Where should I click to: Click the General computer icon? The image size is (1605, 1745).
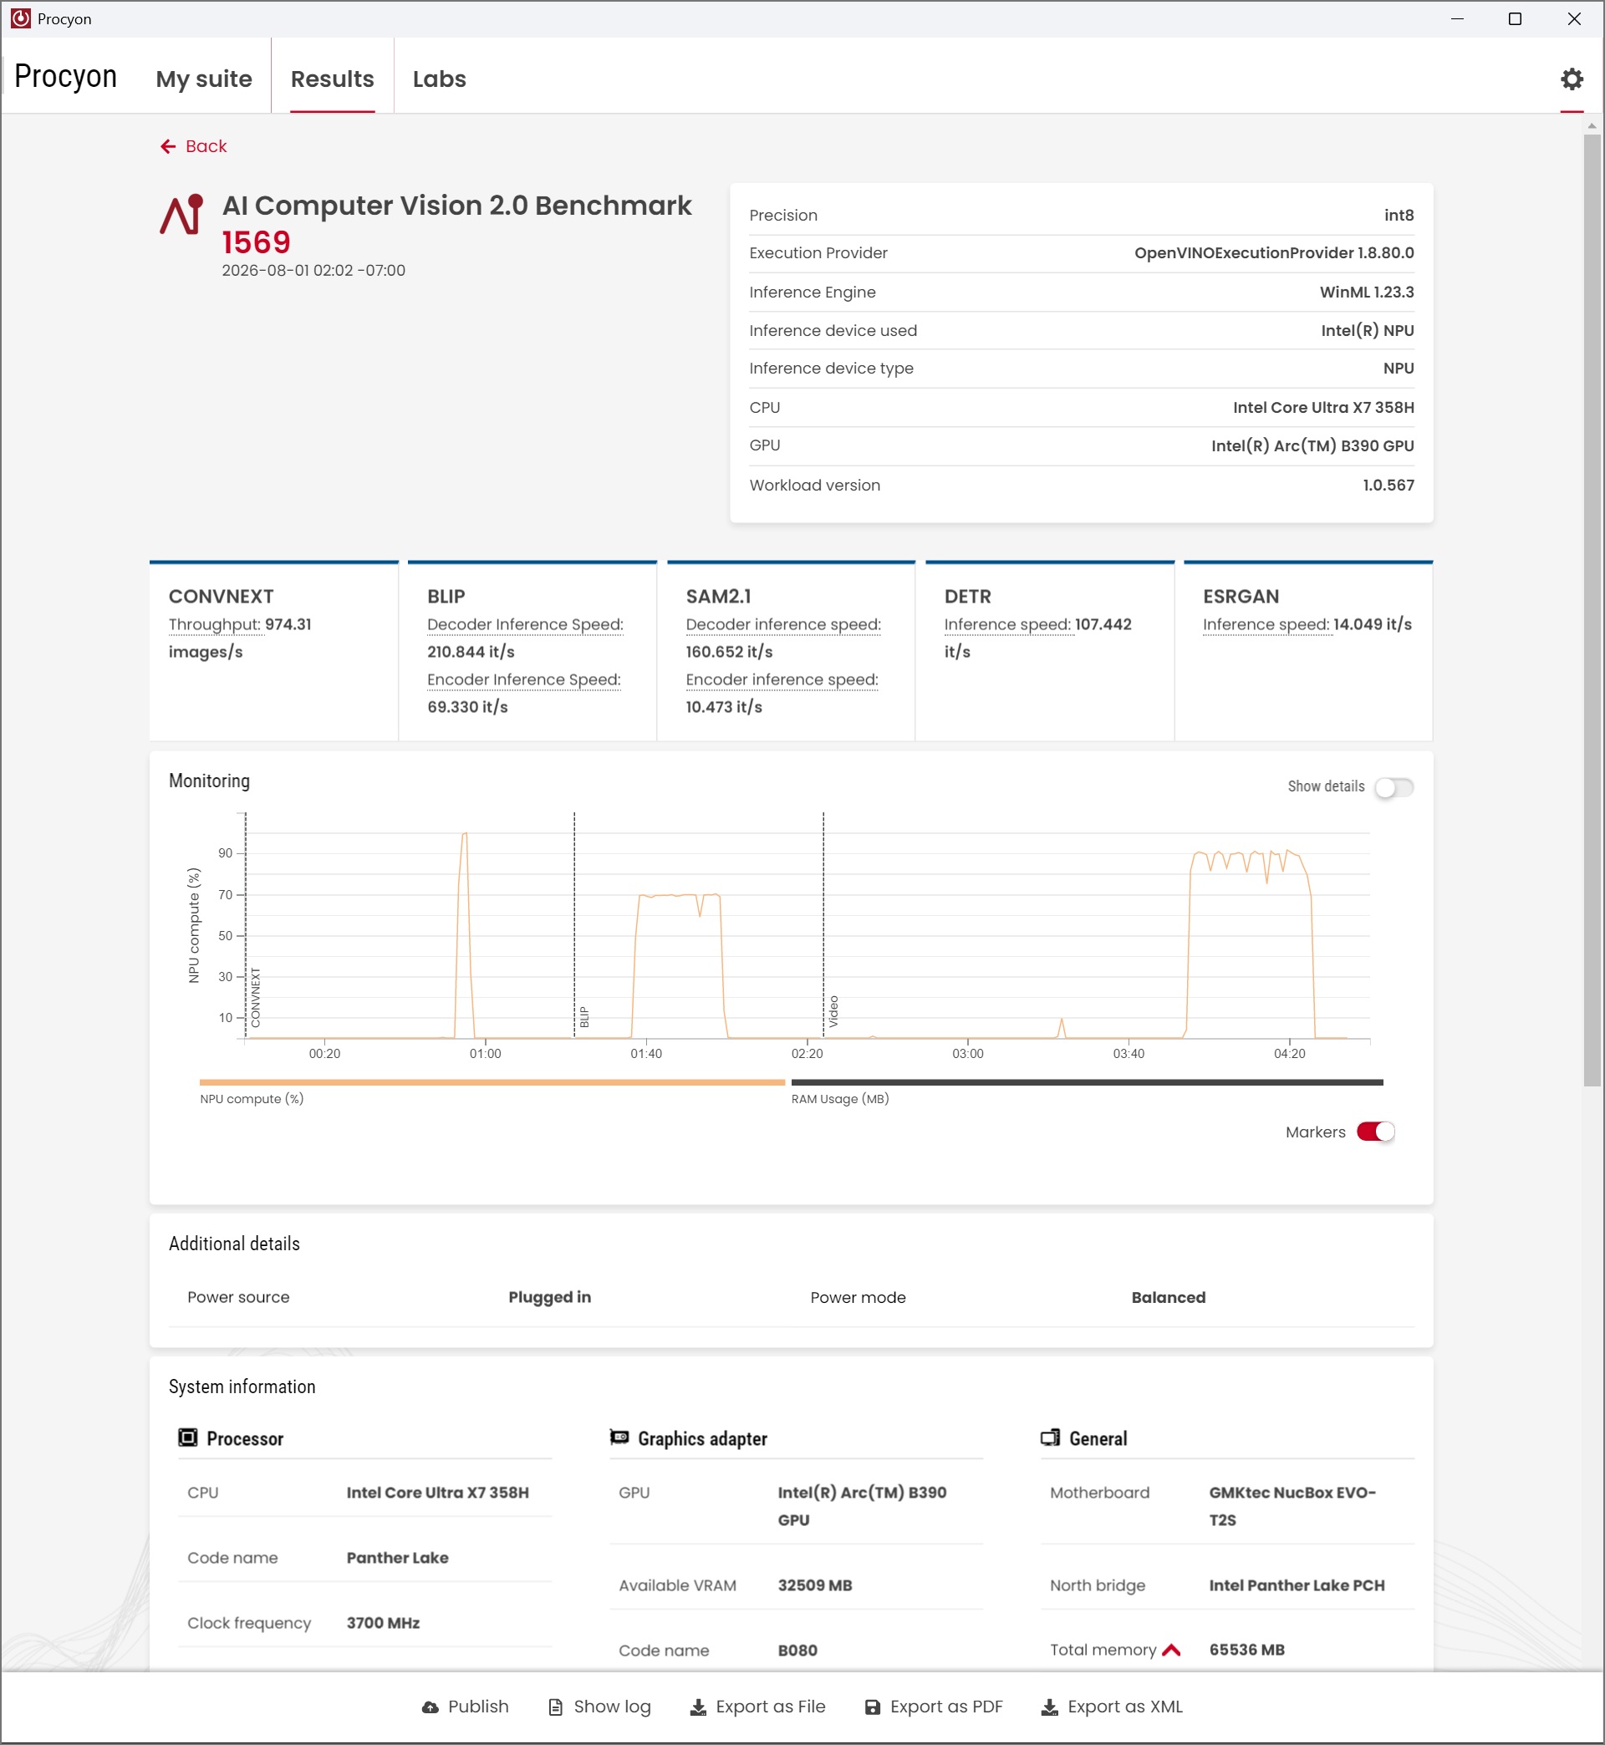pos(1050,1437)
